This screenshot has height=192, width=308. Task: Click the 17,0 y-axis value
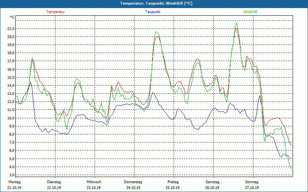(11, 61)
